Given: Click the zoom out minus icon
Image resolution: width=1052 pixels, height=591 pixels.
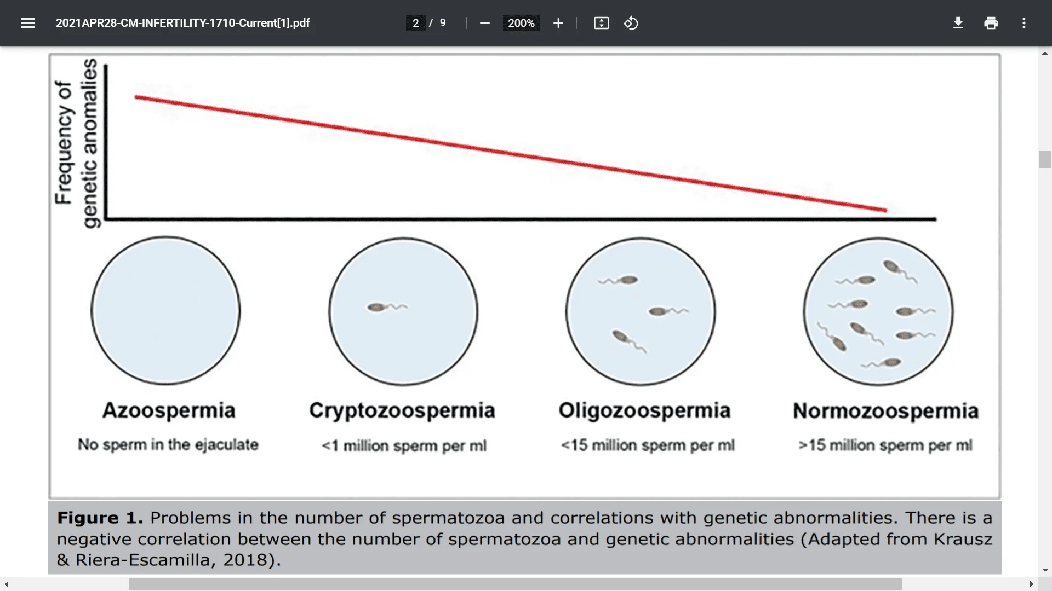Looking at the screenshot, I should (485, 23).
